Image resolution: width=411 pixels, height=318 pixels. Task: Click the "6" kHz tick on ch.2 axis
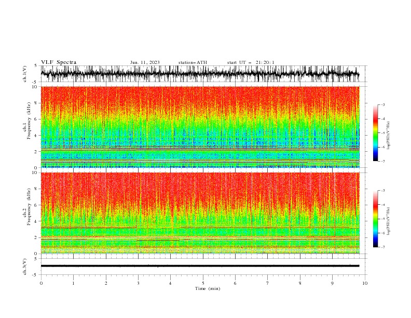[36, 205]
